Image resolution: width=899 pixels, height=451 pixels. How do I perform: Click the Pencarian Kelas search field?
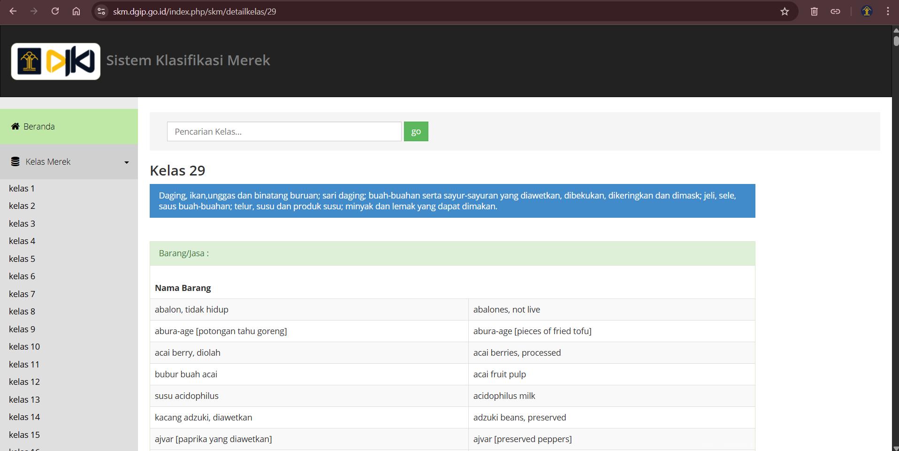(284, 132)
